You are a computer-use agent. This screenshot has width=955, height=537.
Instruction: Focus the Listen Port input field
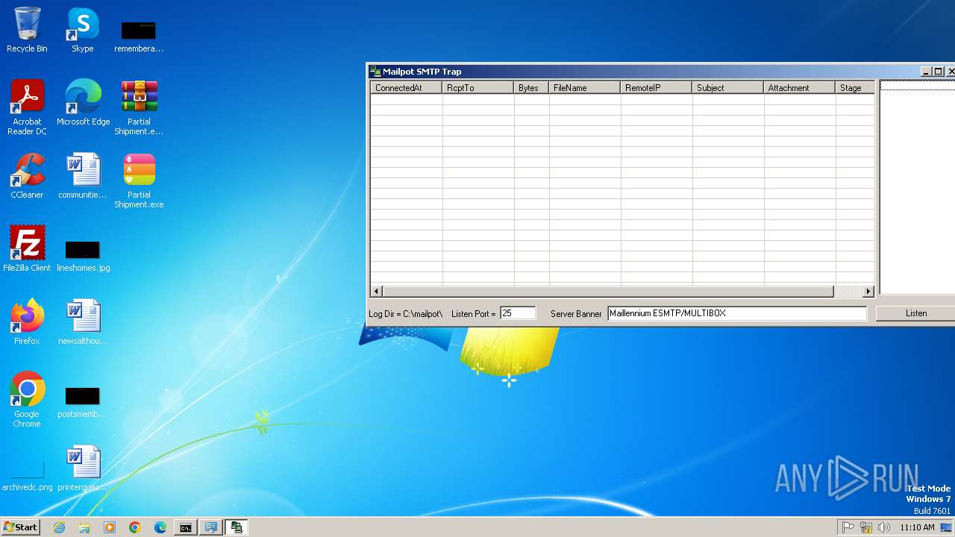[517, 313]
